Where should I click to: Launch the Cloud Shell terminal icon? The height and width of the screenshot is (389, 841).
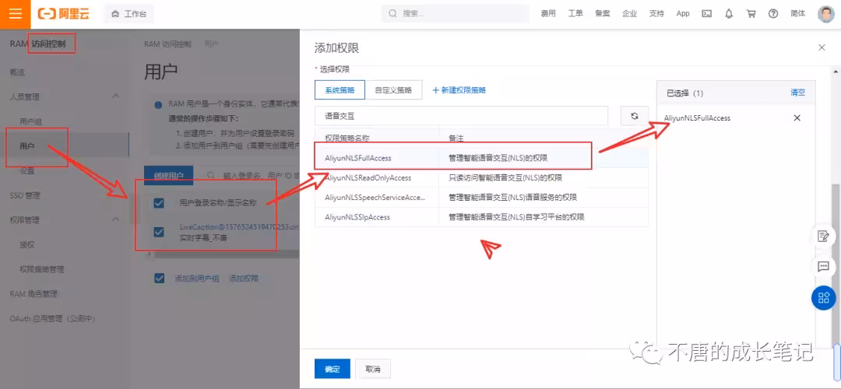coord(707,14)
